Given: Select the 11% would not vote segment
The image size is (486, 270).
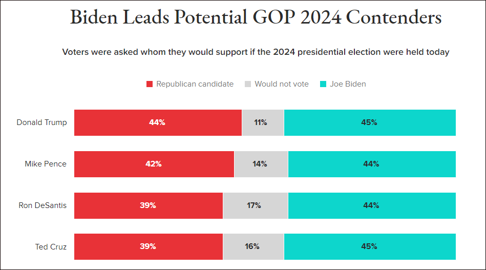Looking at the screenshot, I should click(263, 122).
